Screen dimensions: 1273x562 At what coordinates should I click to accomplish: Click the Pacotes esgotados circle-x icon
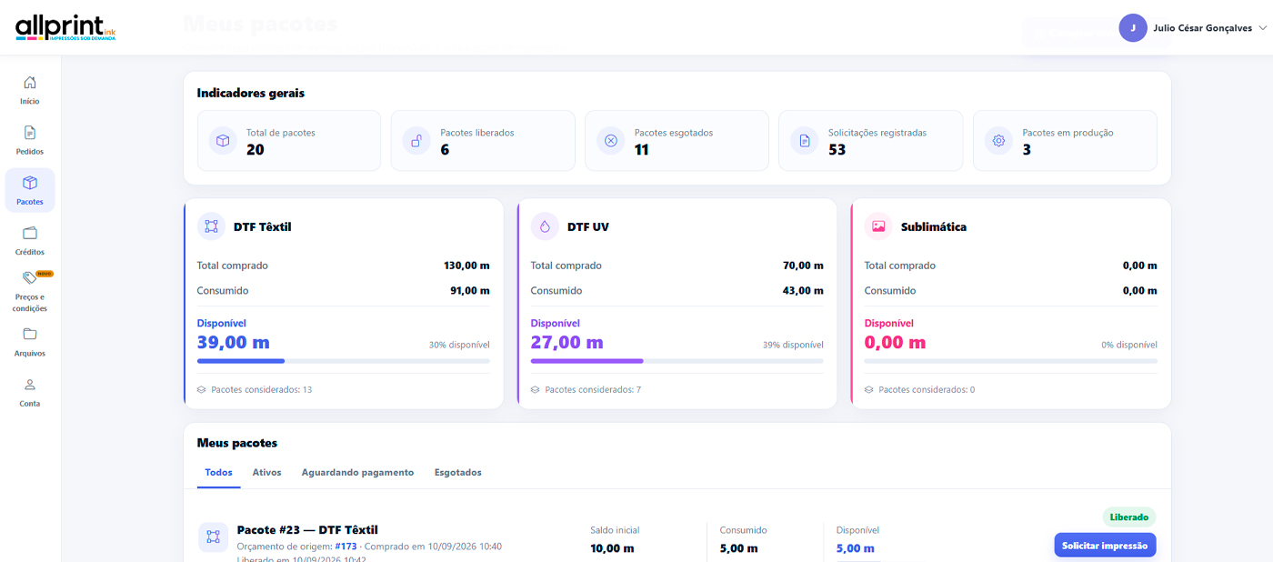click(611, 141)
